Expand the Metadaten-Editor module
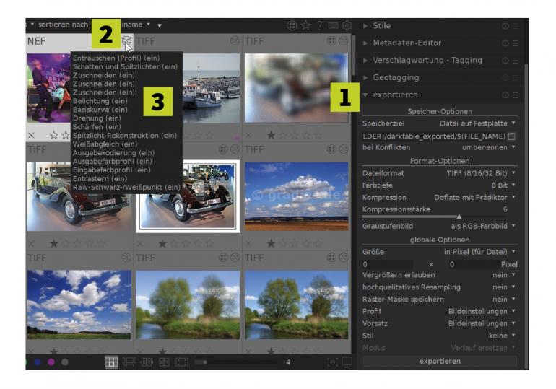556x389 pixels. (365, 43)
